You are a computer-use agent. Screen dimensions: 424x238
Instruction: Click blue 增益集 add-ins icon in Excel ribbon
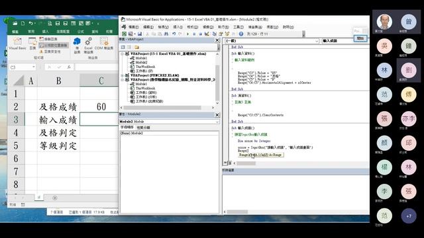click(x=77, y=46)
